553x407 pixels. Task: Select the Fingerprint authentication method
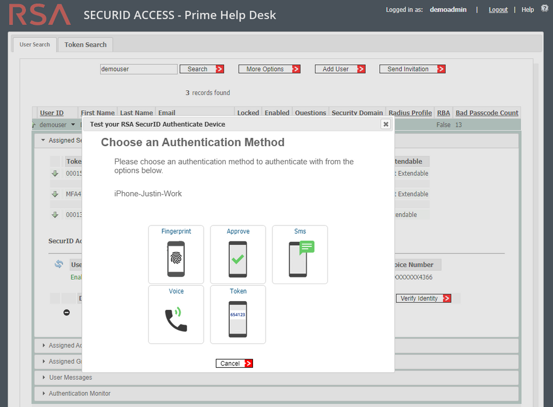pos(175,255)
